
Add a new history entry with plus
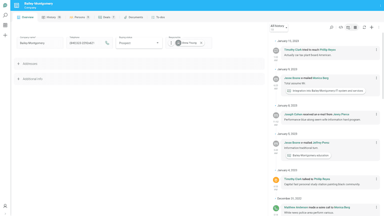pyautogui.click(x=372, y=27)
